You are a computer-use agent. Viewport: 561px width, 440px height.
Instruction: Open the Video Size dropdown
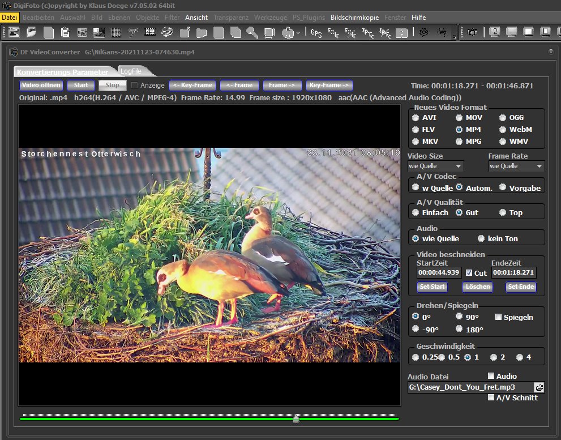(x=435, y=166)
